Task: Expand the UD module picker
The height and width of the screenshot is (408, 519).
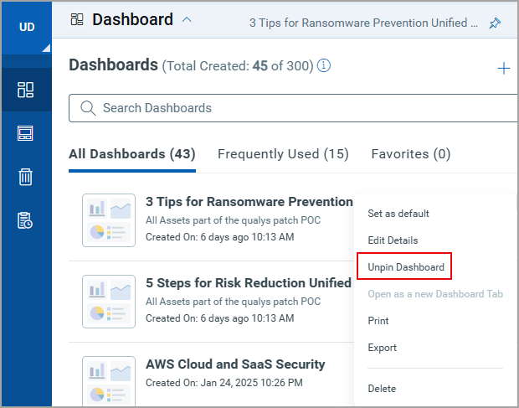Action: pos(27,27)
